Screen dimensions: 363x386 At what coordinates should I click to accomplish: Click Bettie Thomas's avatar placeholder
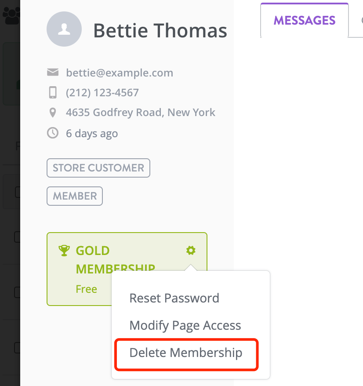pyautogui.click(x=64, y=29)
